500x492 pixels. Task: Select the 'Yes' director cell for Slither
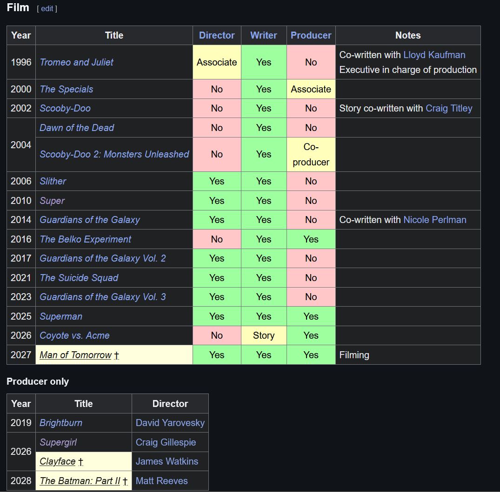[x=217, y=181]
